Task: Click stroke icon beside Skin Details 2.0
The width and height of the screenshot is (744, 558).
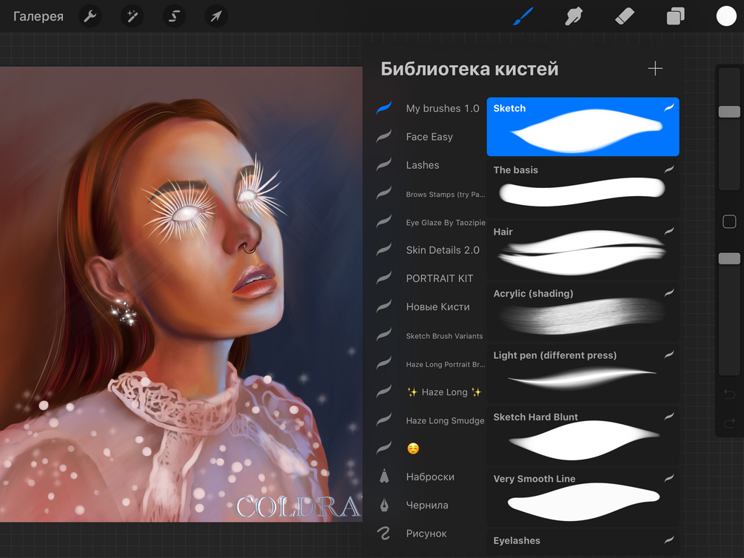Action: point(384,249)
